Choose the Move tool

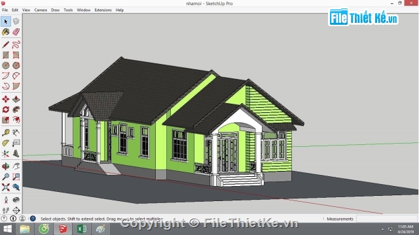(x=6, y=99)
